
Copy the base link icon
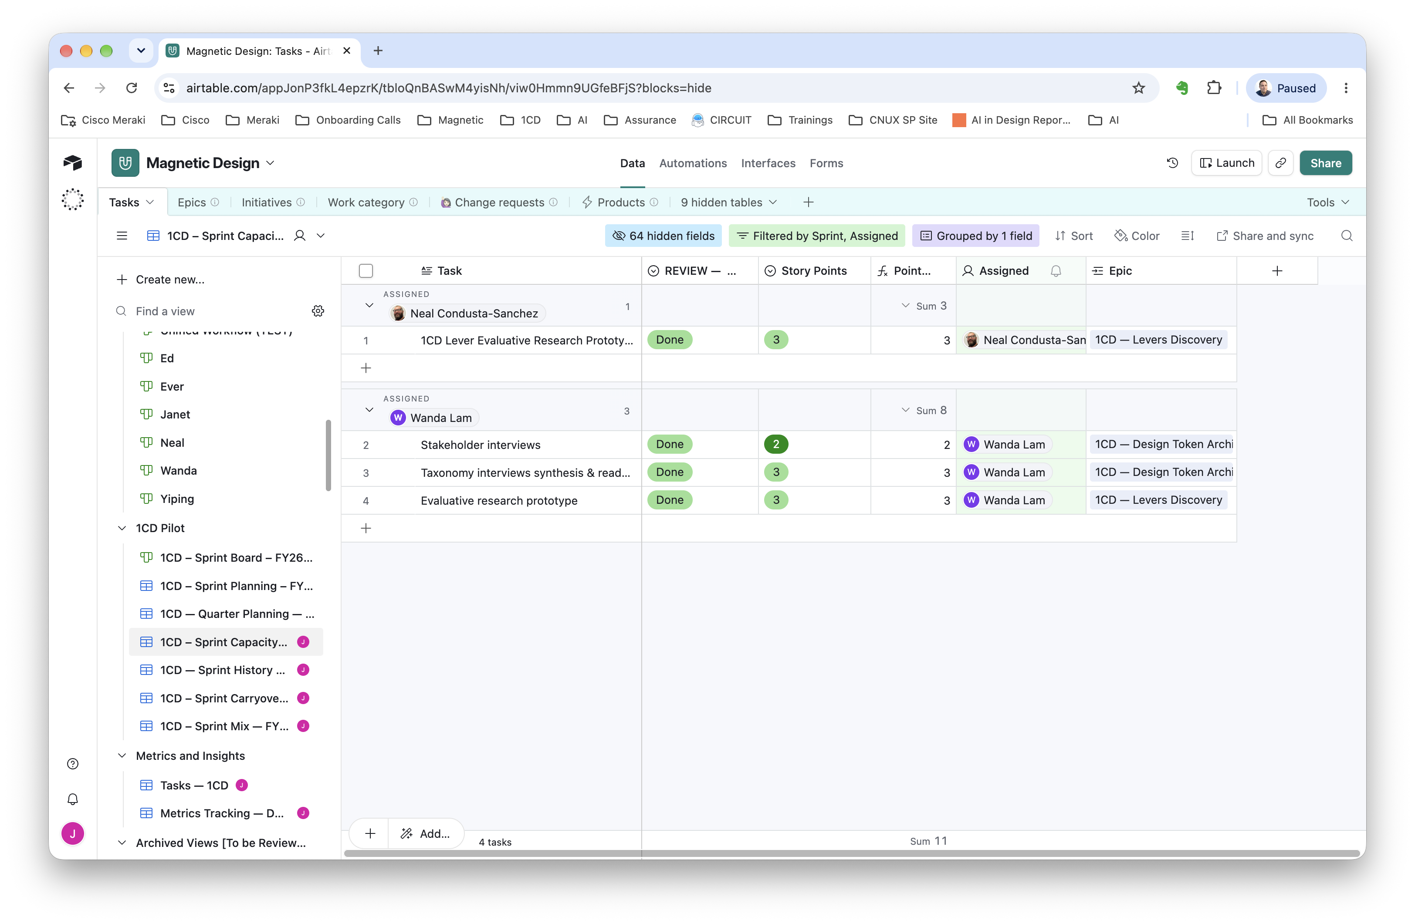[x=1281, y=163]
